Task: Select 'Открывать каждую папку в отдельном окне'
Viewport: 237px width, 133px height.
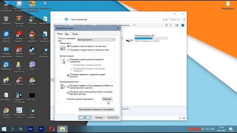Action: (68, 50)
